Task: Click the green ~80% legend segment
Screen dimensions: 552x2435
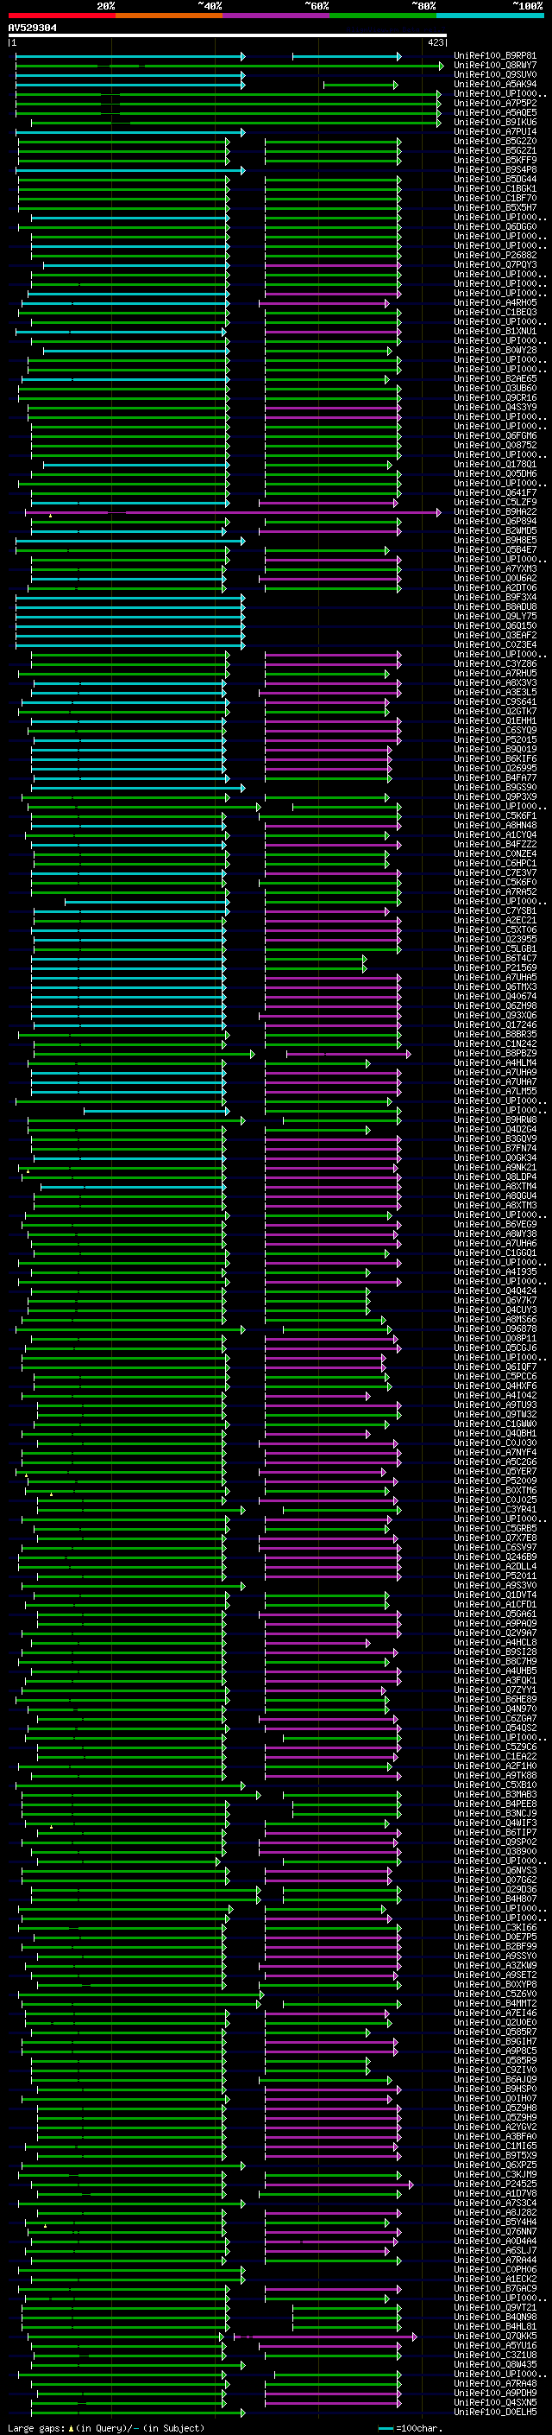Action: [x=383, y=16]
